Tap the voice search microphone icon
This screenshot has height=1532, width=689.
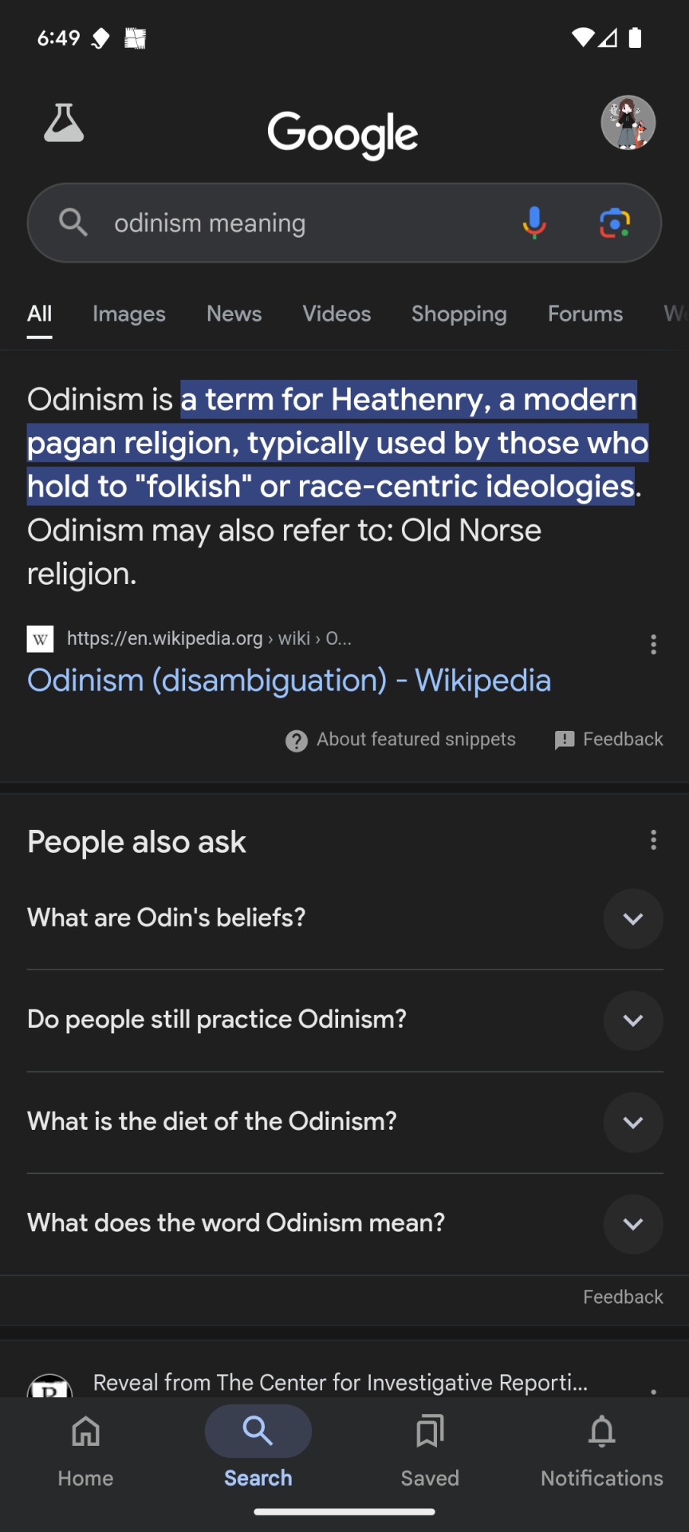(534, 223)
